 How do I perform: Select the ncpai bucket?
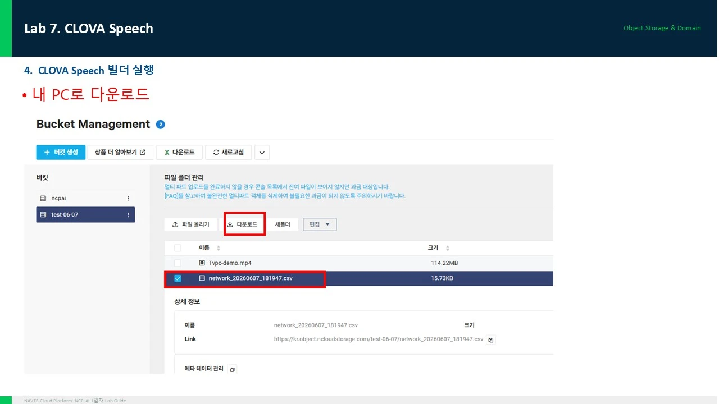85,198
